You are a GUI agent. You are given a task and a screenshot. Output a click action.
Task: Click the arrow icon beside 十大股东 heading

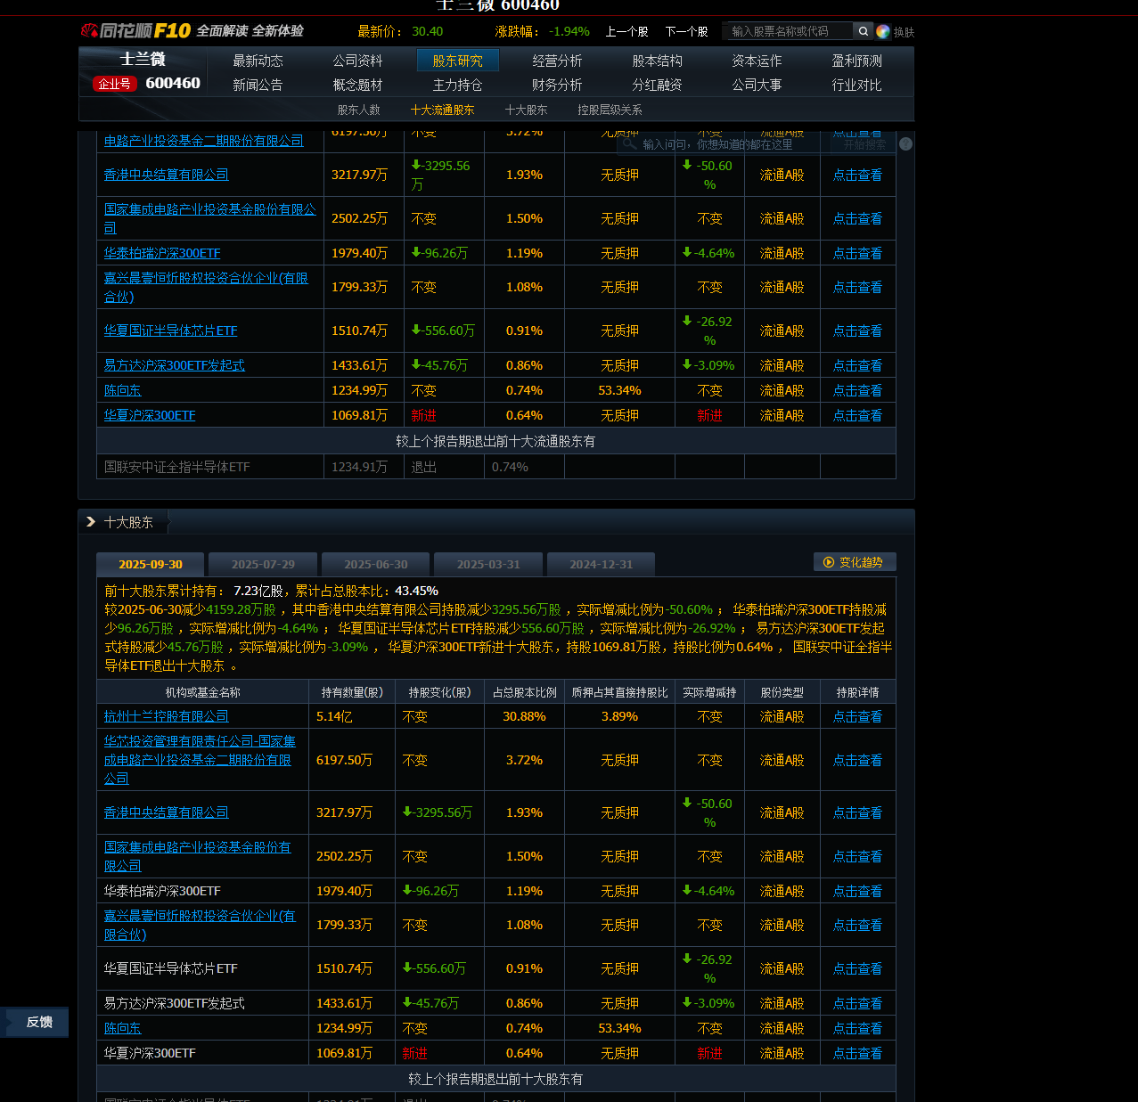[x=91, y=522]
